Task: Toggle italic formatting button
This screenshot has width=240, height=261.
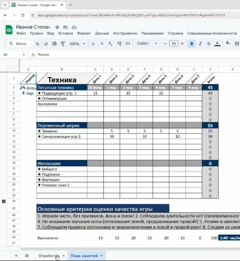Action: click(x=200, y=43)
